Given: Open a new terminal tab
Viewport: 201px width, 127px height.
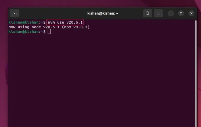Looking at the screenshot, I should pos(14,13).
